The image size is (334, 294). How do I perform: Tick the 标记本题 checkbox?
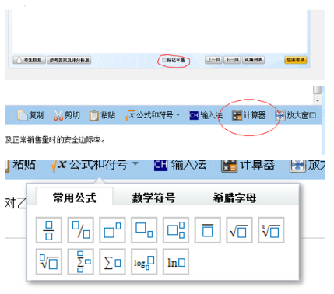coord(163,60)
